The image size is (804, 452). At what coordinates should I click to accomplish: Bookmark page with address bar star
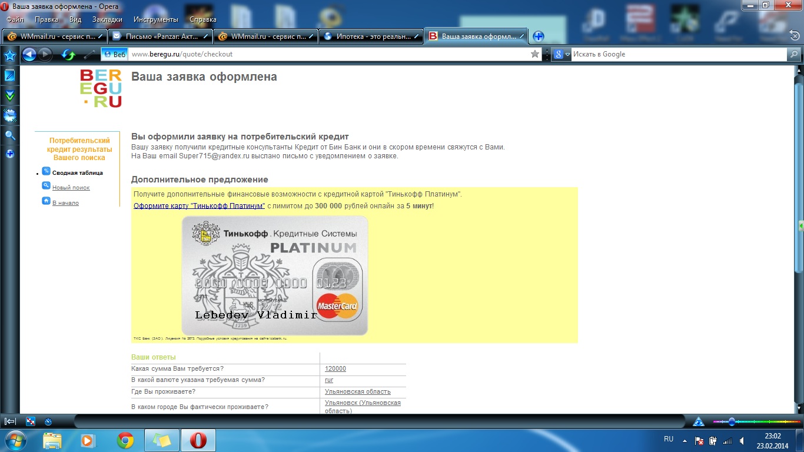[535, 54]
